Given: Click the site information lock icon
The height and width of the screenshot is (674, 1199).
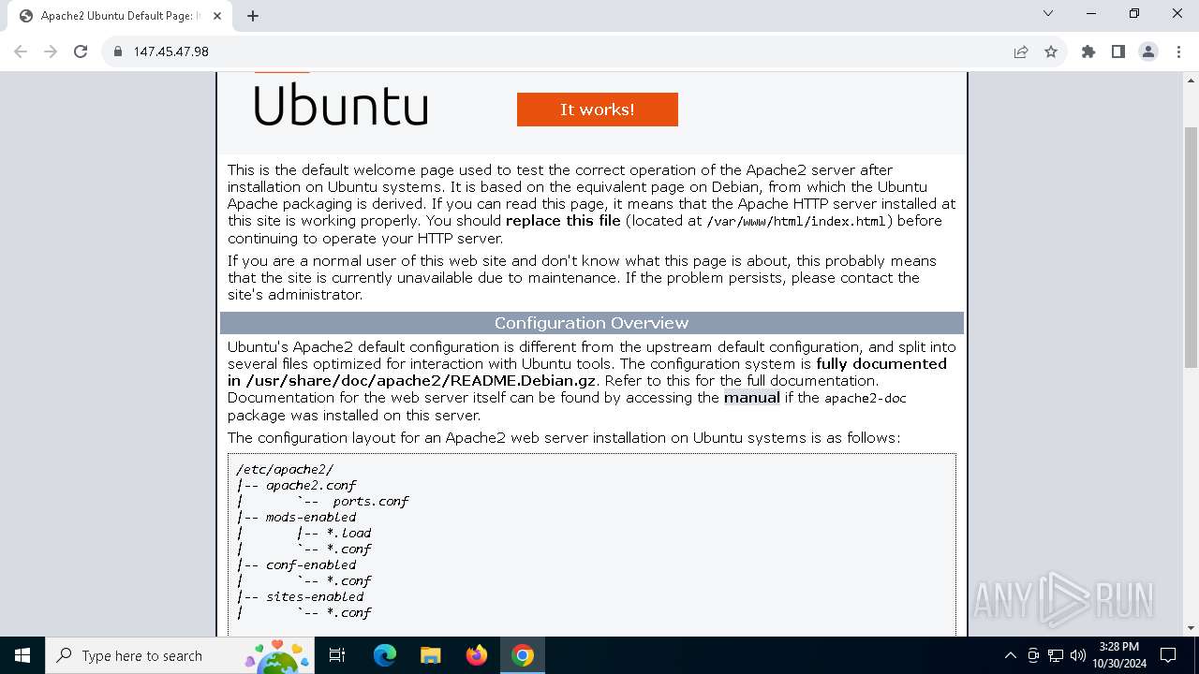Looking at the screenshot, I should click(118, 51).
